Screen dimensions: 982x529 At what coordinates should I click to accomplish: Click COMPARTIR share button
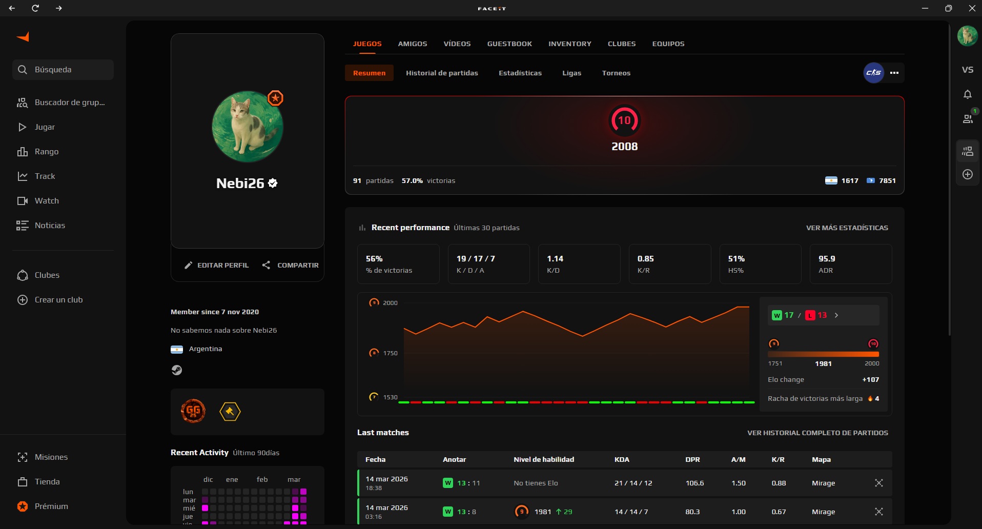[290, 265]
